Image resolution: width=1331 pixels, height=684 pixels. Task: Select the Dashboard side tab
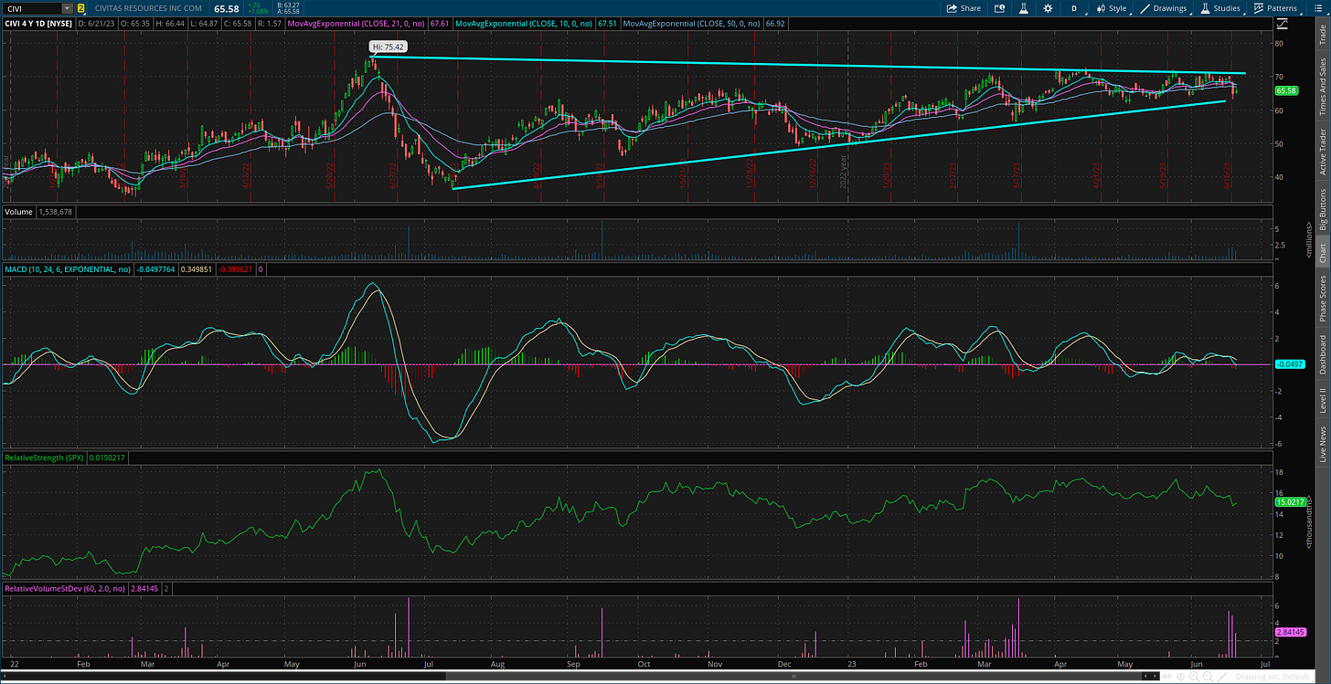(1322, 354)
